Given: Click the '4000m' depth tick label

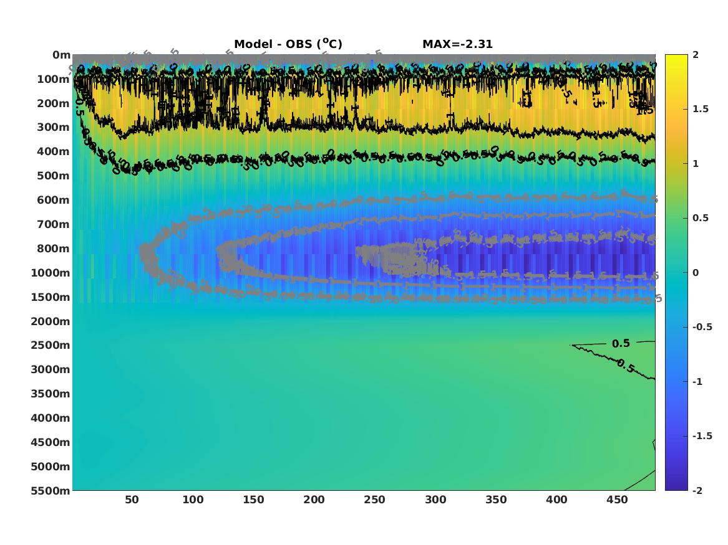Looking at the screenshot, I should coord(51,418).
